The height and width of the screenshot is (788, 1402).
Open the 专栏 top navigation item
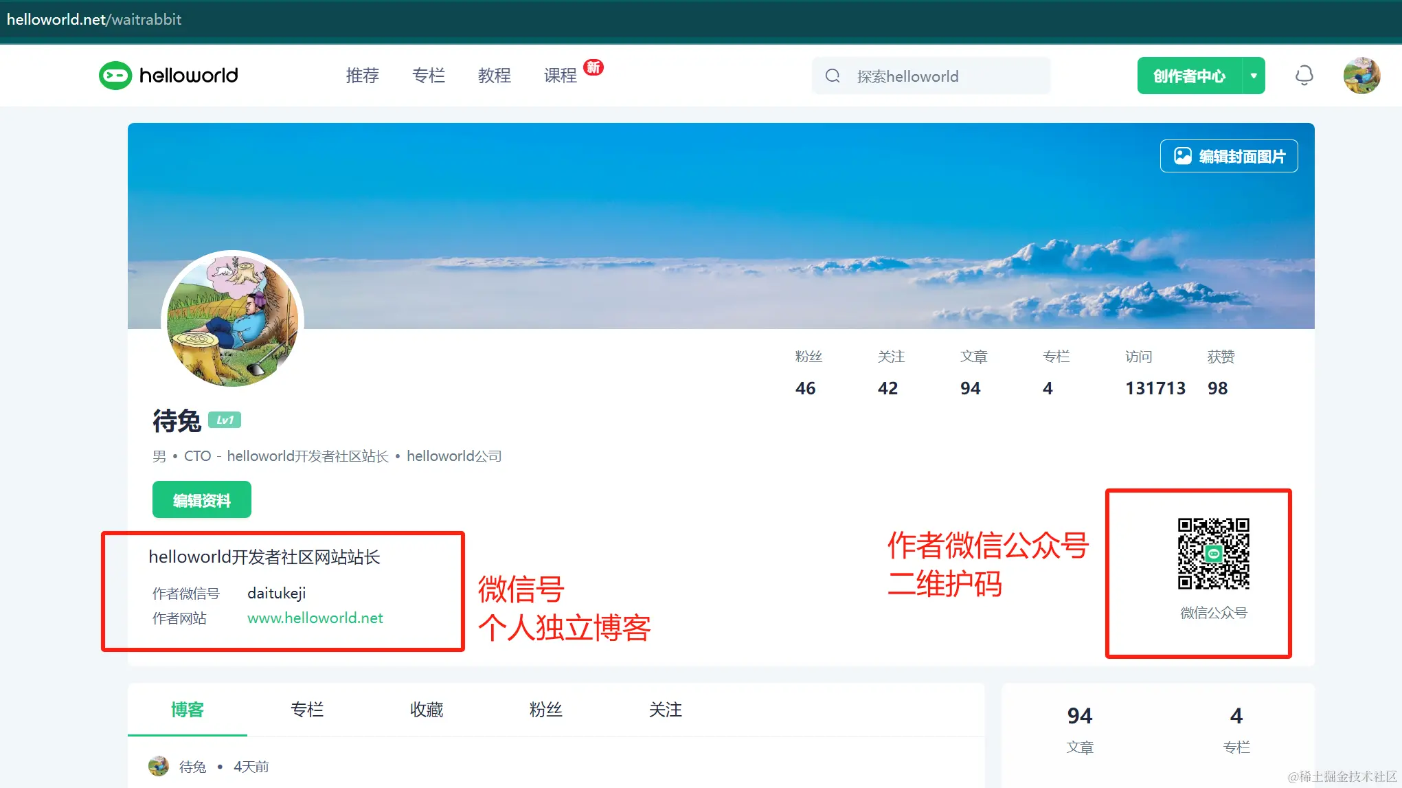[428, 76]
